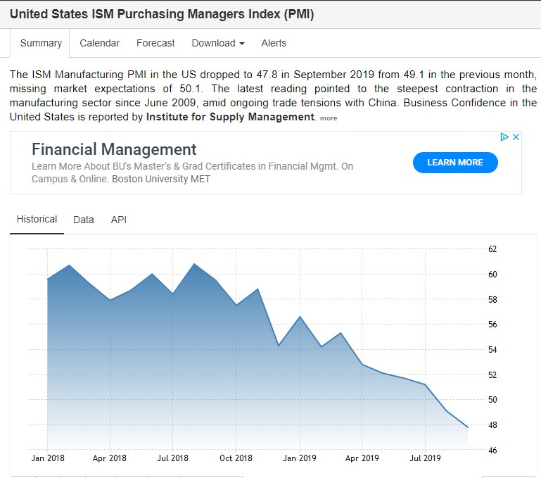
Task: Click the AdChoices triangle icon
Action: tap(504, 137)
